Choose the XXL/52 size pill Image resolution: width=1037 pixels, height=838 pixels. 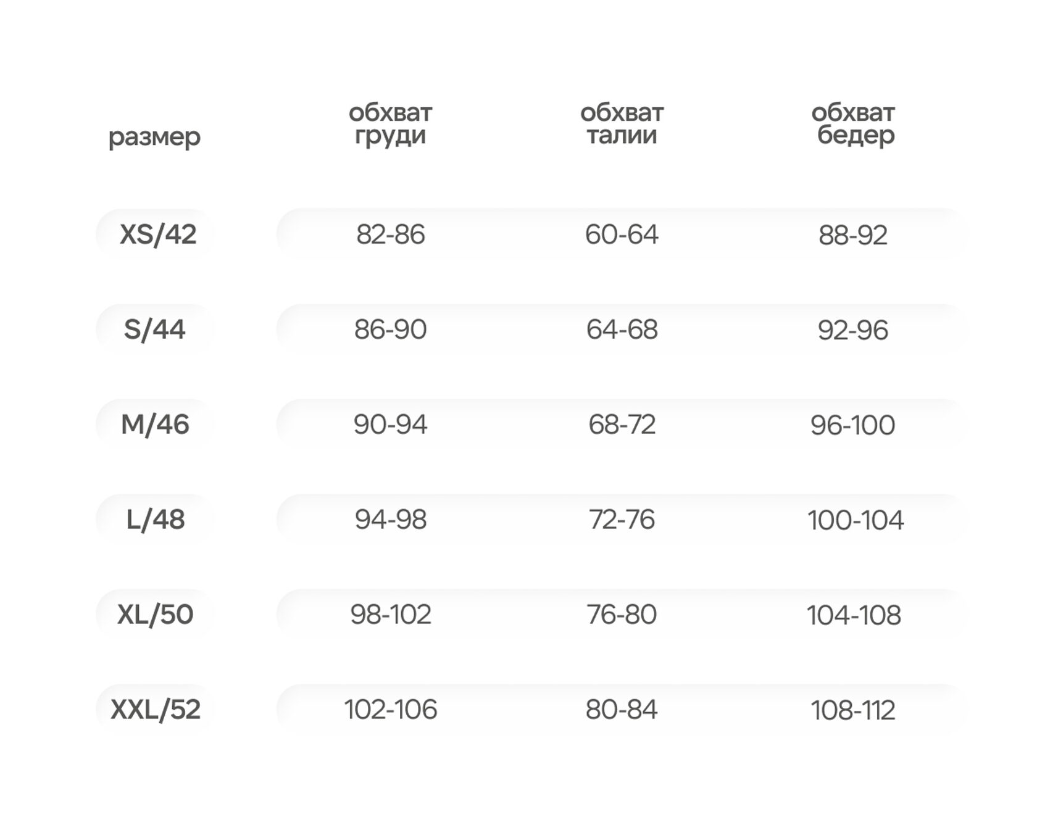click(156, 710)
